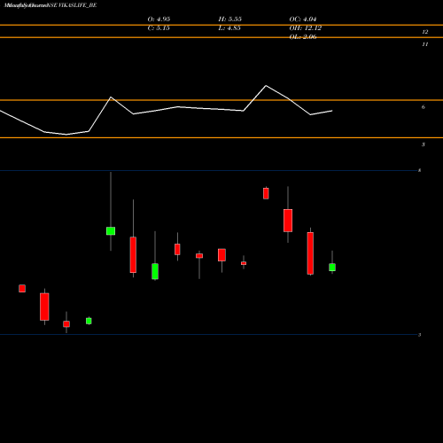Click the low value "L: 4.85"
This screenshot has width=443, height=443.
click(229, 28)
